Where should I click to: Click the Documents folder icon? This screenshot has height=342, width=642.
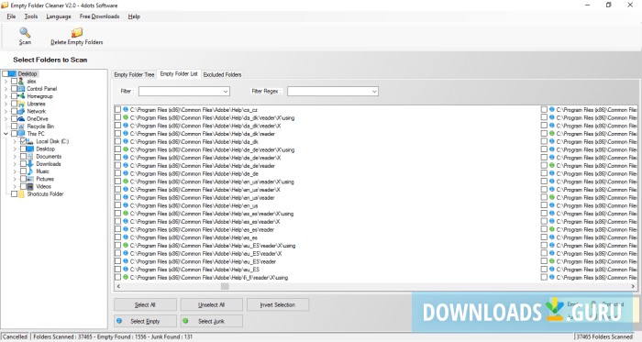(30, 156)
